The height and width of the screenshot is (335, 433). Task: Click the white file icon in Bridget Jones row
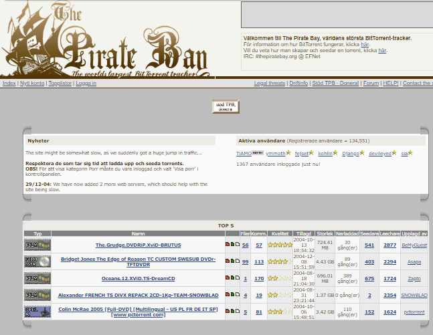click(237, 261)
